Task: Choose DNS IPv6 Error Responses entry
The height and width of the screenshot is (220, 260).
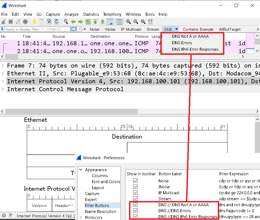Action: point(195,49)
